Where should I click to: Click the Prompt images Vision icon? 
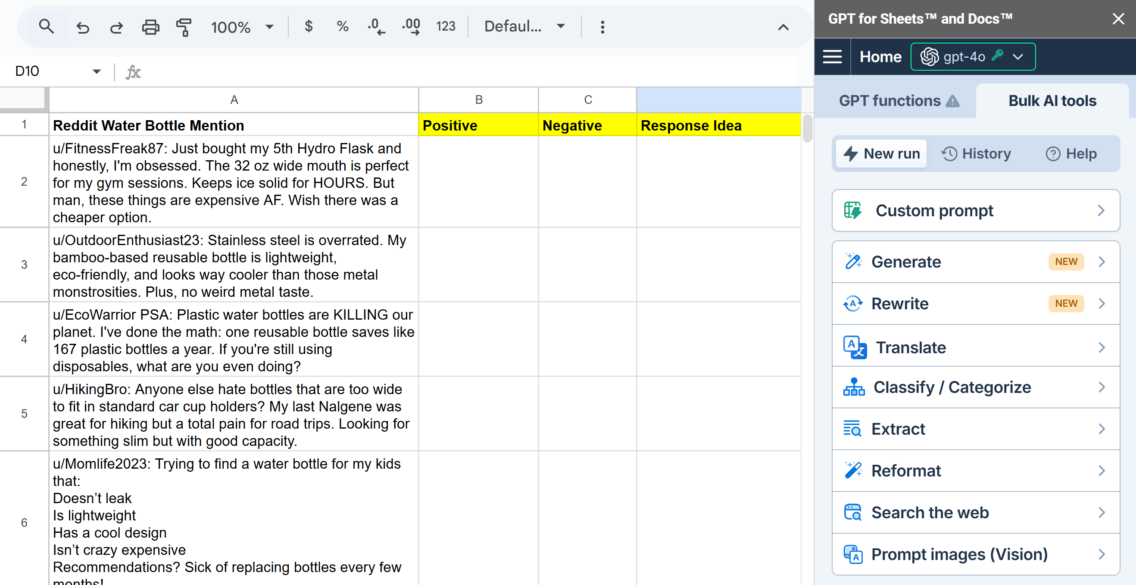[x=853, y=554]
